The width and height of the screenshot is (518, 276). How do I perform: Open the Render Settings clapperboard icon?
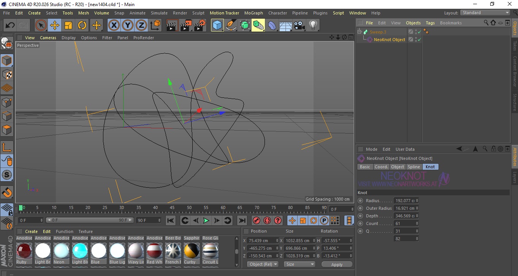[x=200, y=26]
